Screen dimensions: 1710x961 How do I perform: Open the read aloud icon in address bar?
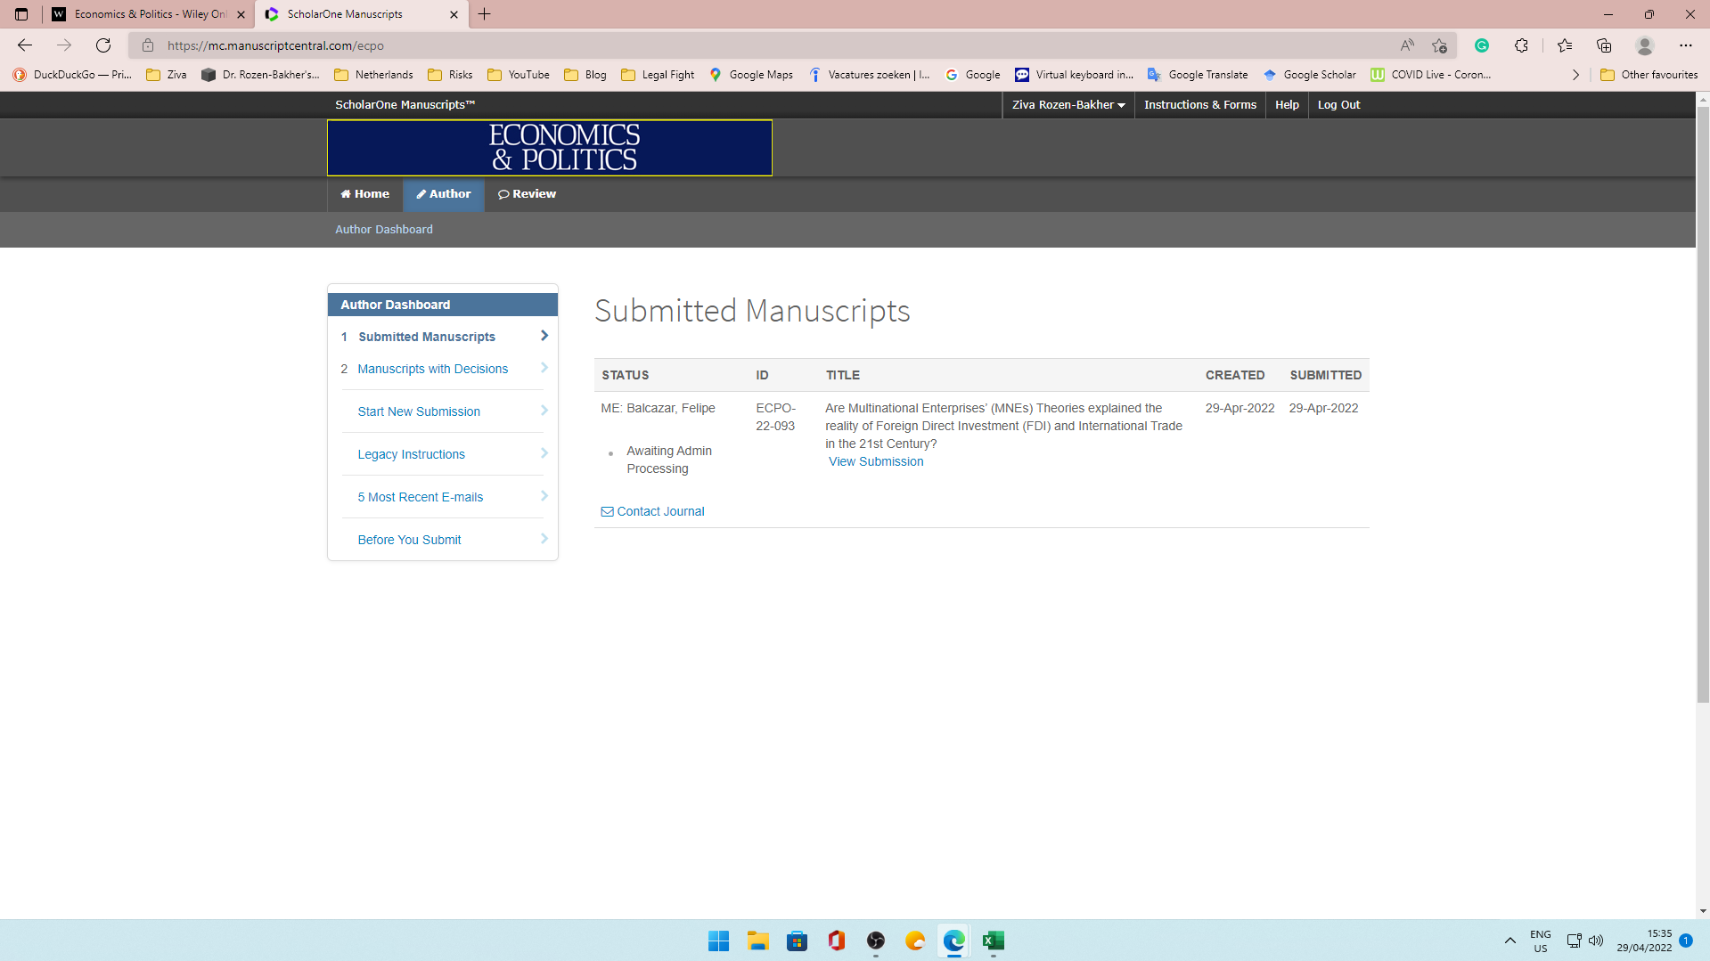(1407, 45)
